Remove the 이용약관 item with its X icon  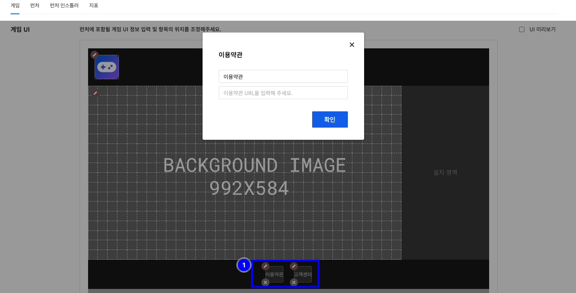tap(265, 282)
